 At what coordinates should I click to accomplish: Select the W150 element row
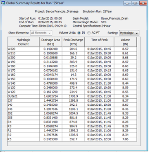(72, 79)
